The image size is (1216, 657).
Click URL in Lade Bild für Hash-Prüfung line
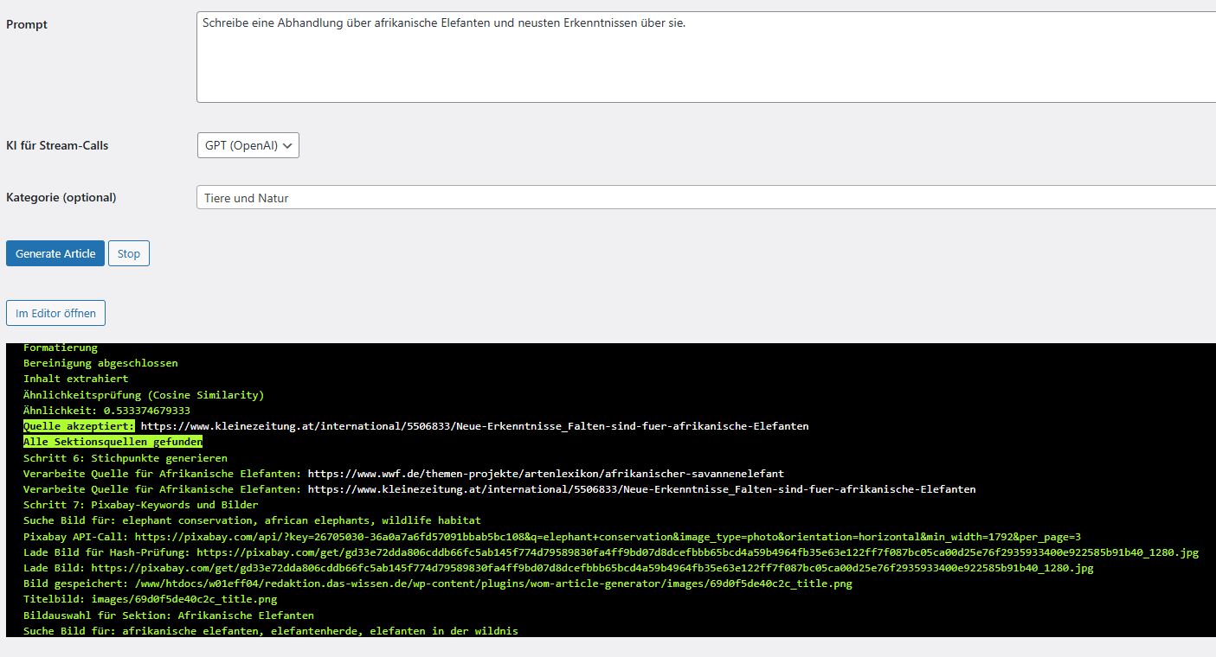pyautogui.click(x=697, y=552)
